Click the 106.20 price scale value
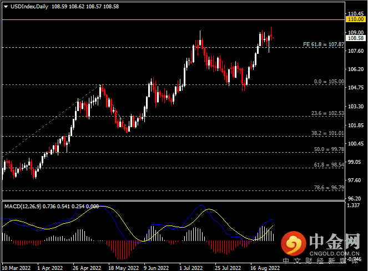The height and width of the screenshot is (271, 368). 356,69
